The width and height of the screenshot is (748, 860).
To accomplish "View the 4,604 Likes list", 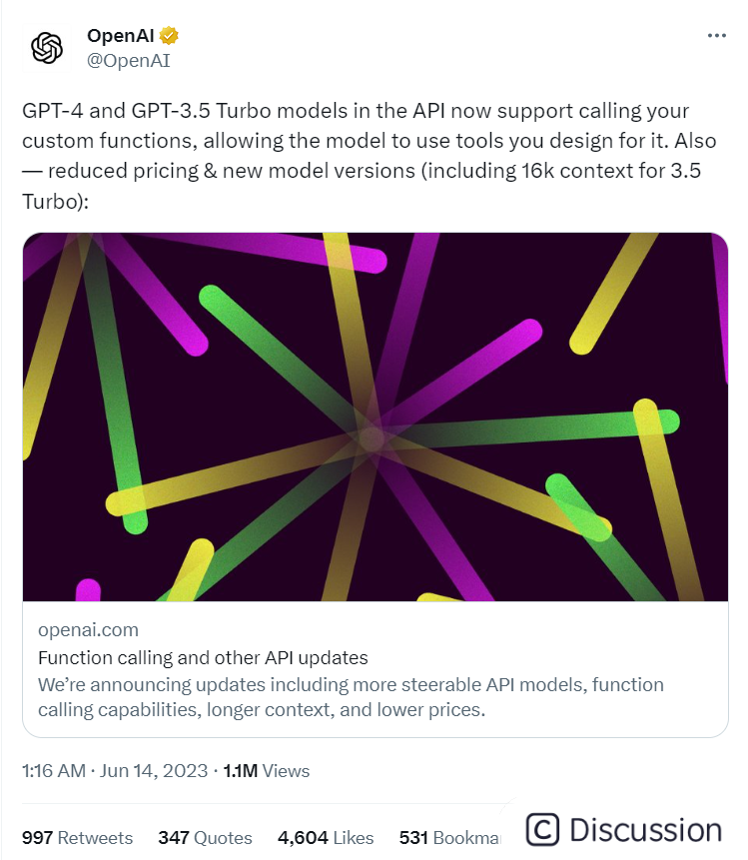I will (326, 837).
